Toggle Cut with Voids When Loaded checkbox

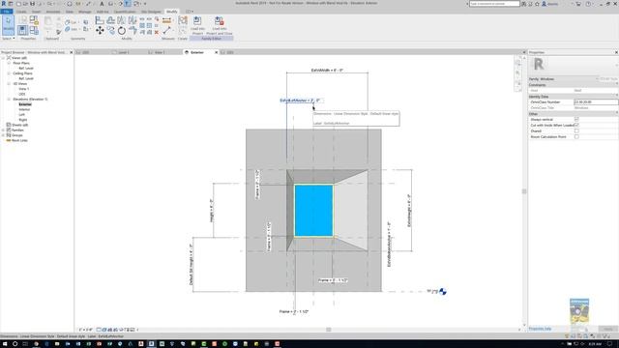click(576, 125)
